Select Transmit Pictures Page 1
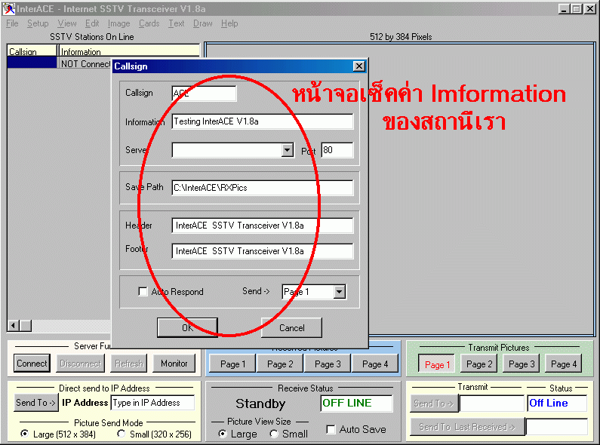 (x=437, y=364)
